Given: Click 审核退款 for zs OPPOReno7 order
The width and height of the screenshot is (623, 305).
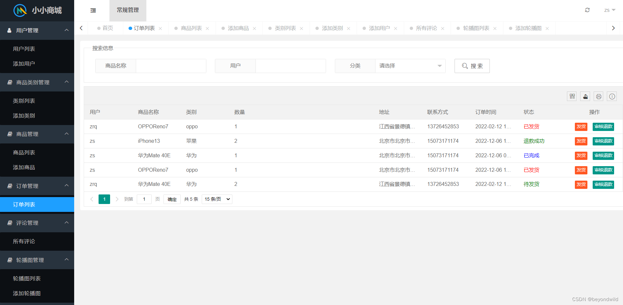Looking at the screenshot, I should coord(603,170).
